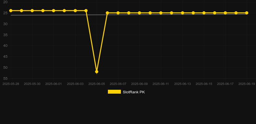
Task: Click the gray average trend line
Action: tap(129, 15)
